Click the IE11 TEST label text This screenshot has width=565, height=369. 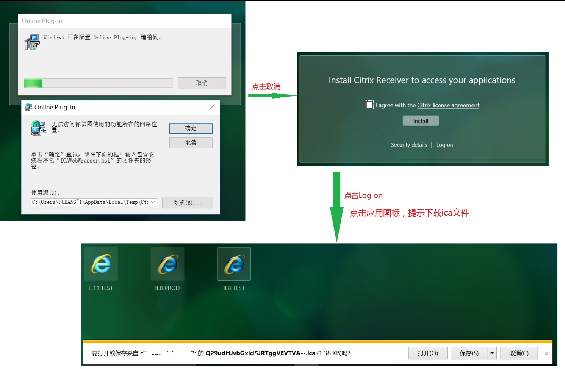click(101, 288)
